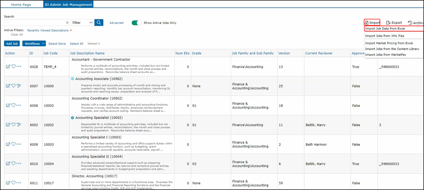Remove the Recently Viewed Descriptions filter

pos(71,30)
